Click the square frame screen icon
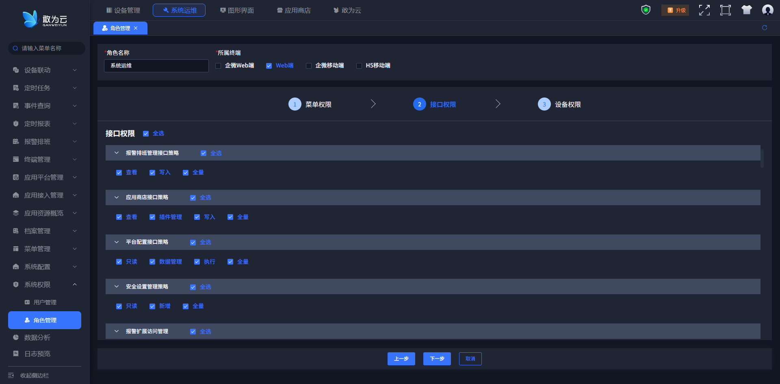The height and width of the screenshot is (384, 780). tap(726, 10)
